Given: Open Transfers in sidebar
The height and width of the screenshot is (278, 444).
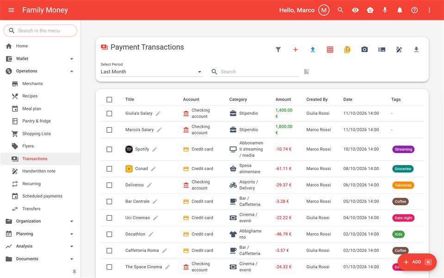Looking at the screenshot, I should point(40,209).
